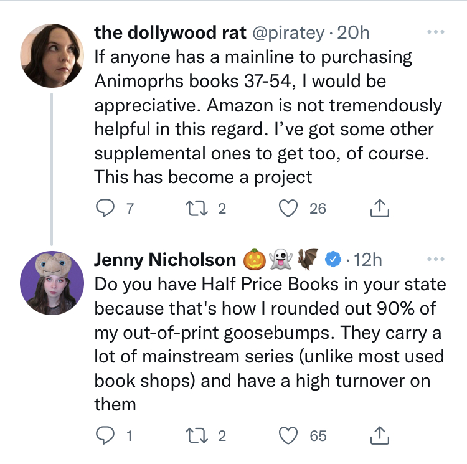467x464 pixels.
Task: Open more options for the first tweet
Action: (436, 32)
